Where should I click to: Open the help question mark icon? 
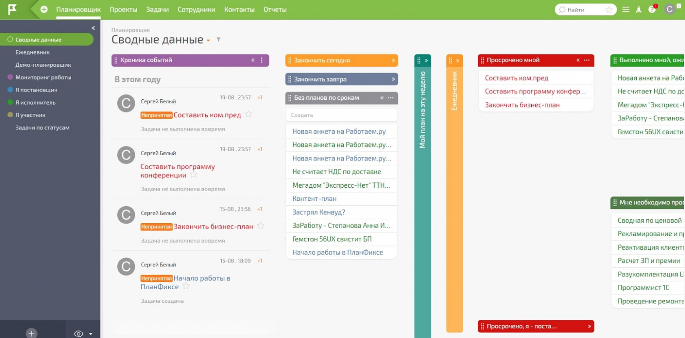pyautogui.click(x=652, y=9)
